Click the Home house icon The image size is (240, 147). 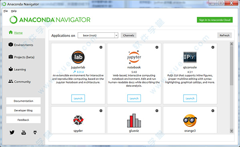(11, 32)
